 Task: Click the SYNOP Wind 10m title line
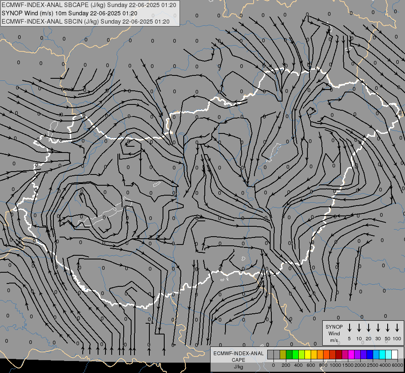(69, 13)
